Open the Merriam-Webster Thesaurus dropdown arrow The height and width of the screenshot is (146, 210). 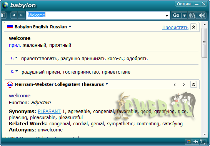107,84
